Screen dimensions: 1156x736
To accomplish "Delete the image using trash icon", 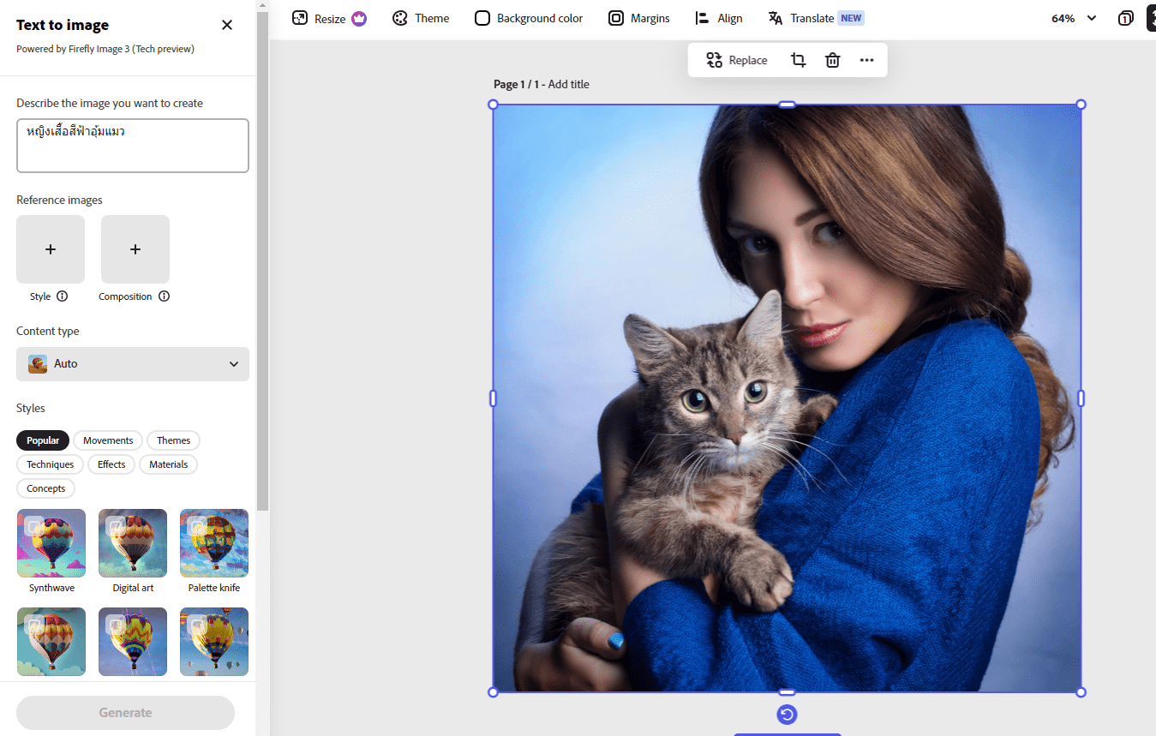I will click(x=832, y=60).
